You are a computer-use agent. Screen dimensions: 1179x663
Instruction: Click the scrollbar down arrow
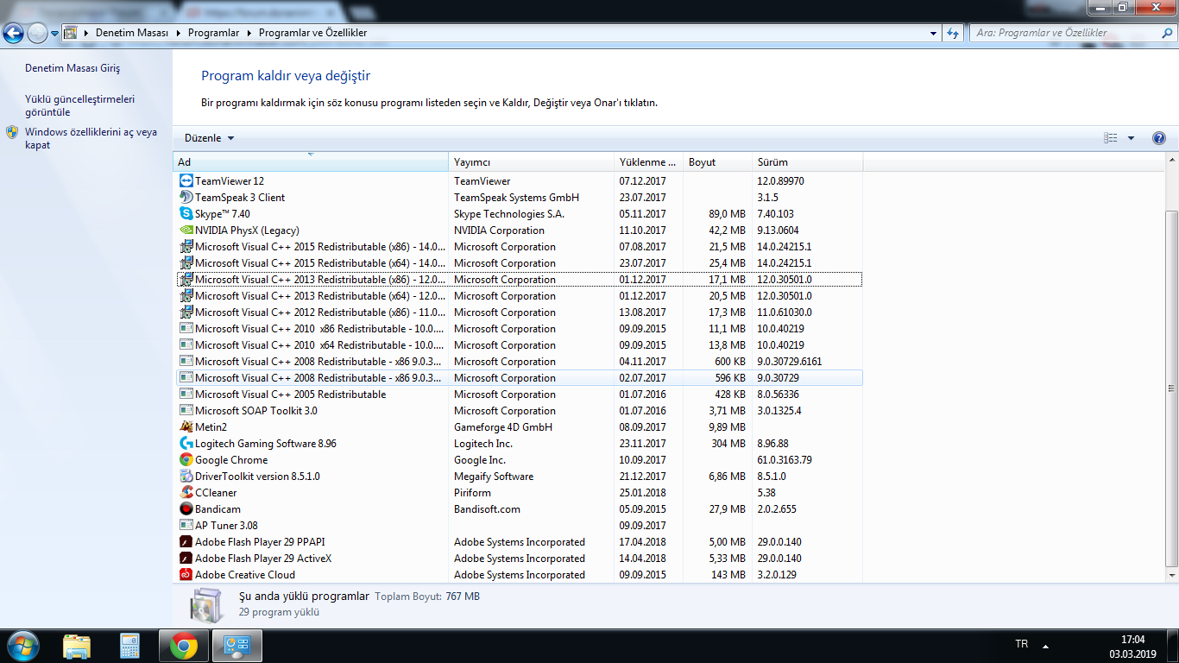tap(1172, 574)
